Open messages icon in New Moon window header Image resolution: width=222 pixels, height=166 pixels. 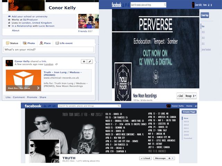126,5
